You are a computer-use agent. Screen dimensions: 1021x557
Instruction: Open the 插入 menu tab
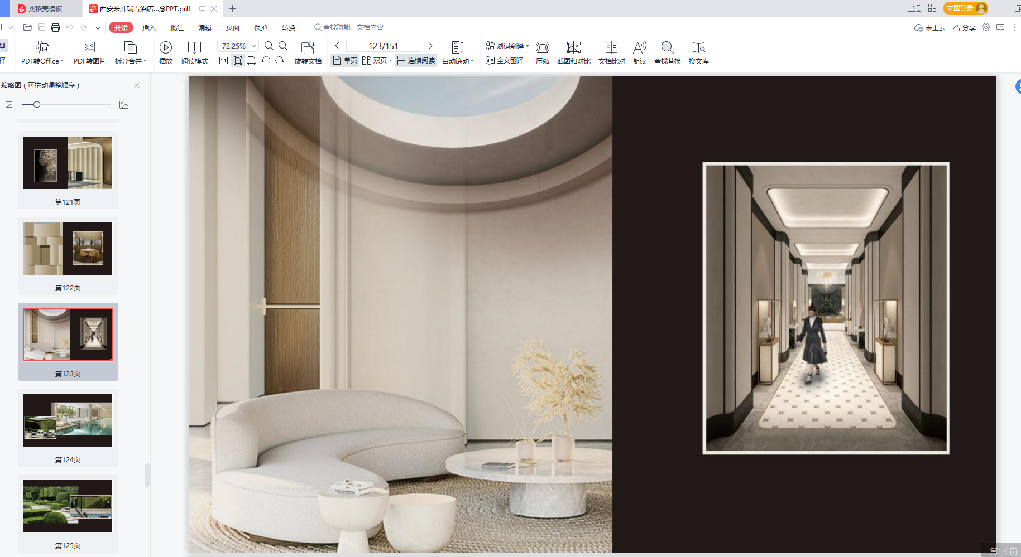tap(148, 27)
